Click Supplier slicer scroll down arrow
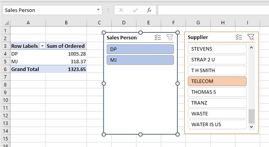The height and width of the screenshot is (147, 269). click(252, 127)
